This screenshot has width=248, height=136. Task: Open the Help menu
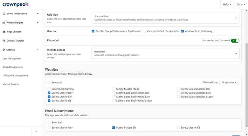227,4
